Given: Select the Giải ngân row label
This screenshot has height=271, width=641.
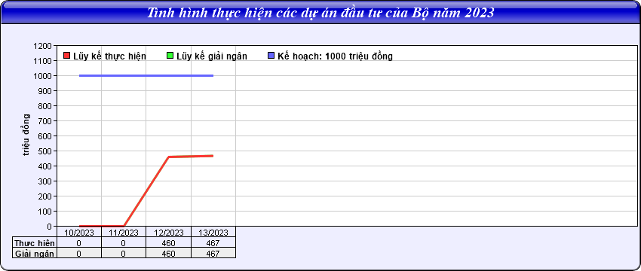Looking at the screenshot, I should (x=35, y=254).
